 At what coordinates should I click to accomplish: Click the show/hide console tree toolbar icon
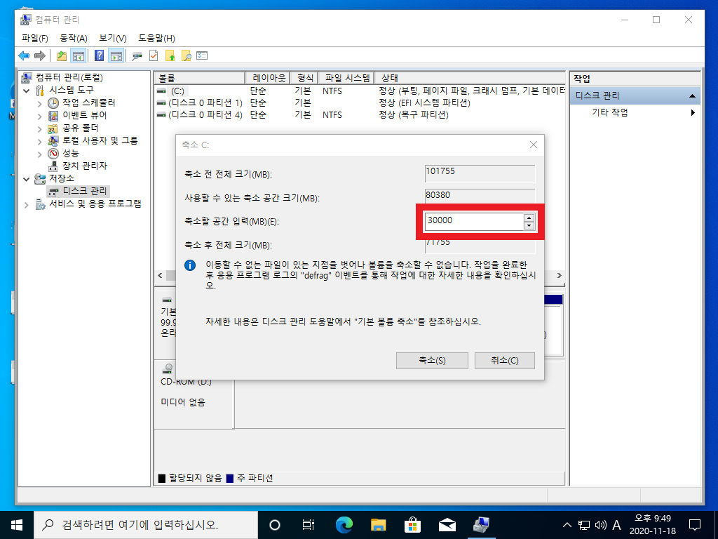pyautogui.click(x=79, y=55)
